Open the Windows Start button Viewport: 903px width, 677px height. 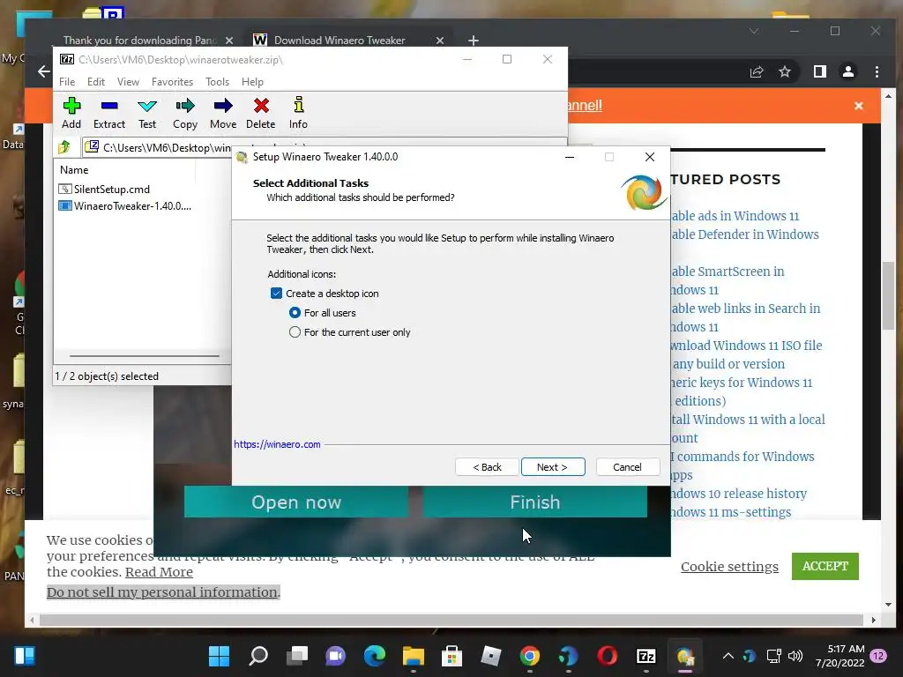219,656
